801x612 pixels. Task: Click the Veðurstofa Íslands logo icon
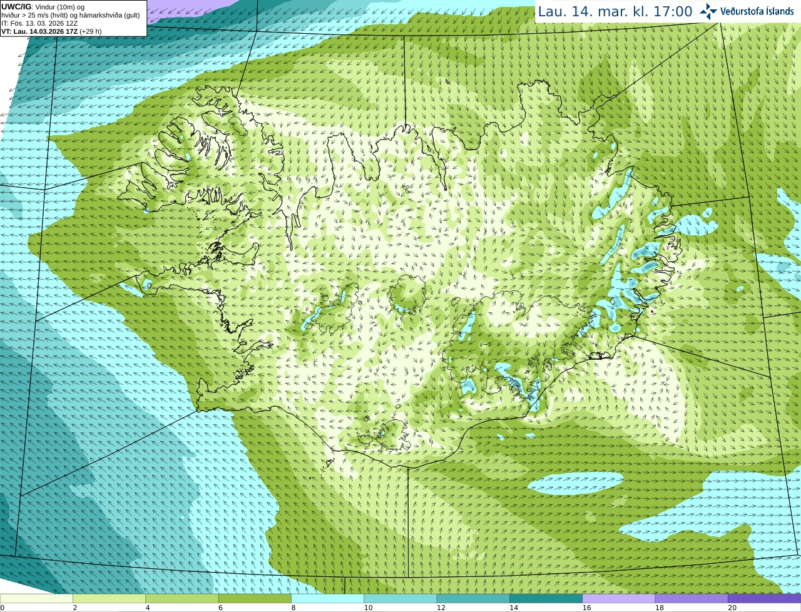pos(708,11)
